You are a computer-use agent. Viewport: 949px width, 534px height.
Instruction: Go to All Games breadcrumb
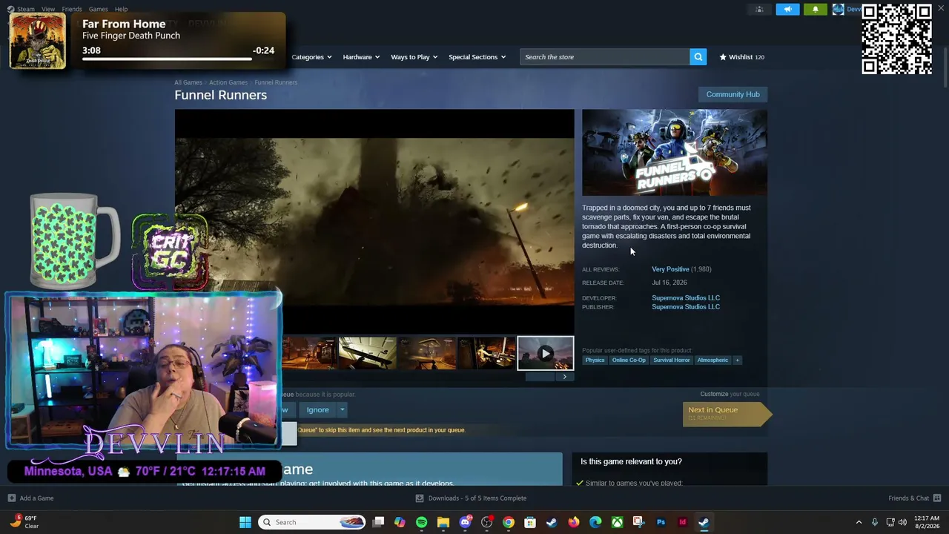[188, 82]
